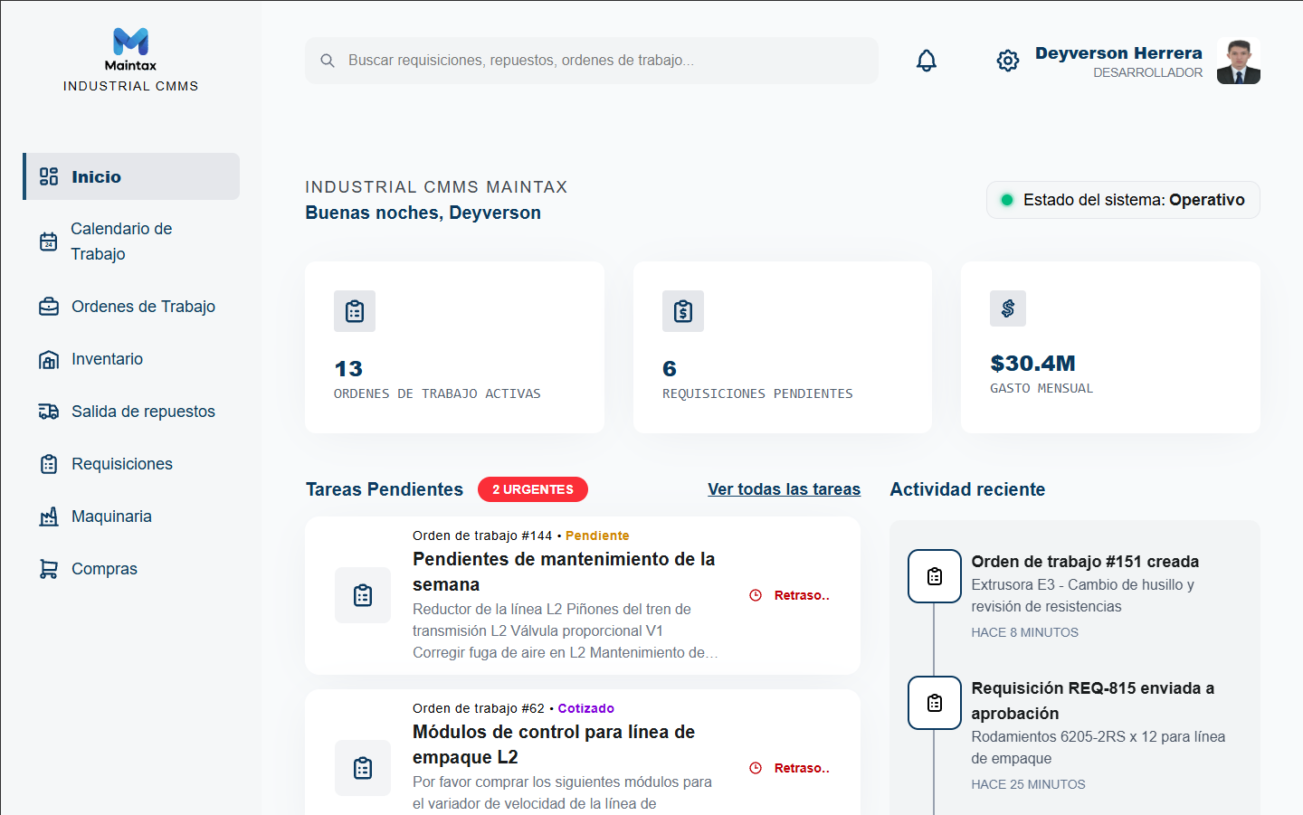
Task: Click the Salida de repuestos truck icon
Action: [x=49, y=412]
